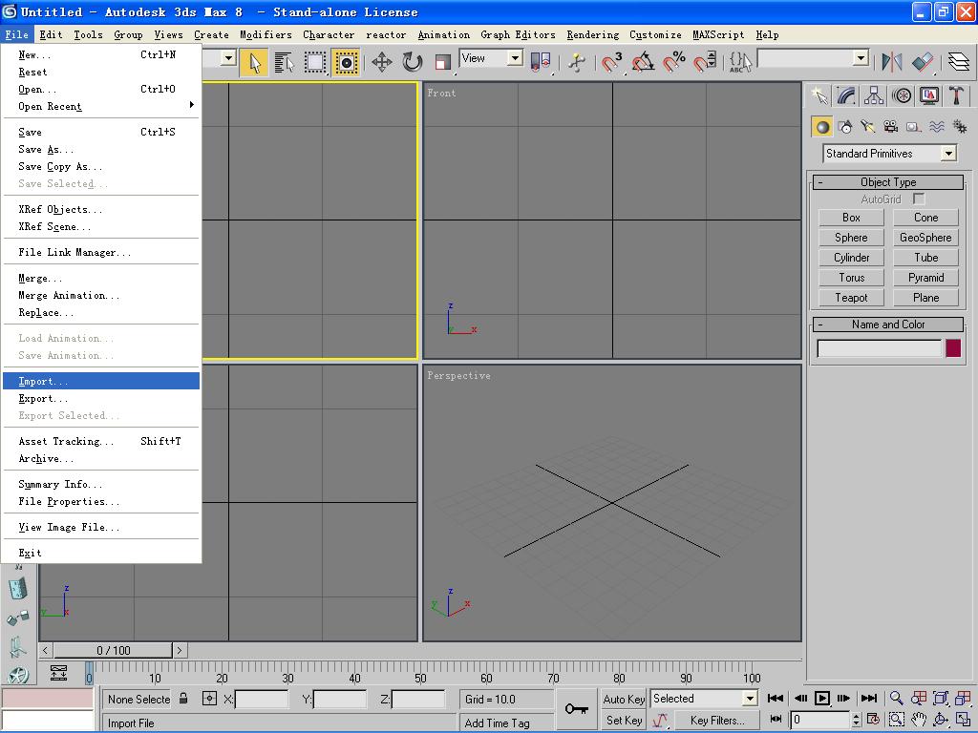
Task: Click the object name input field
Action: coord(880,348)
